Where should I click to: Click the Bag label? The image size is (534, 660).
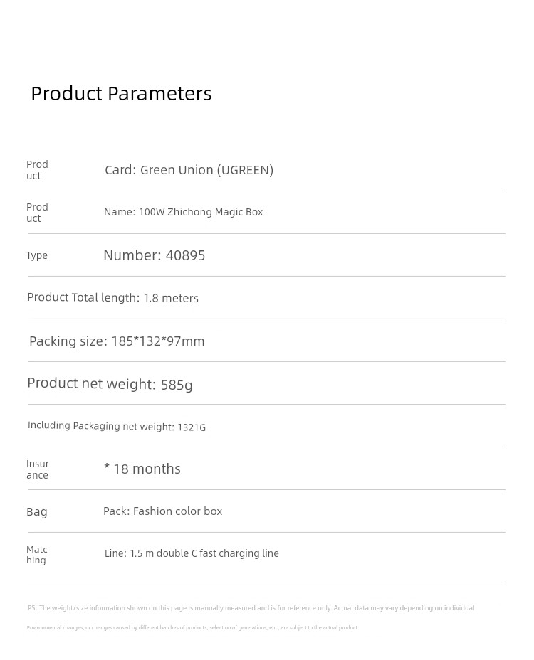click(36, 512)
